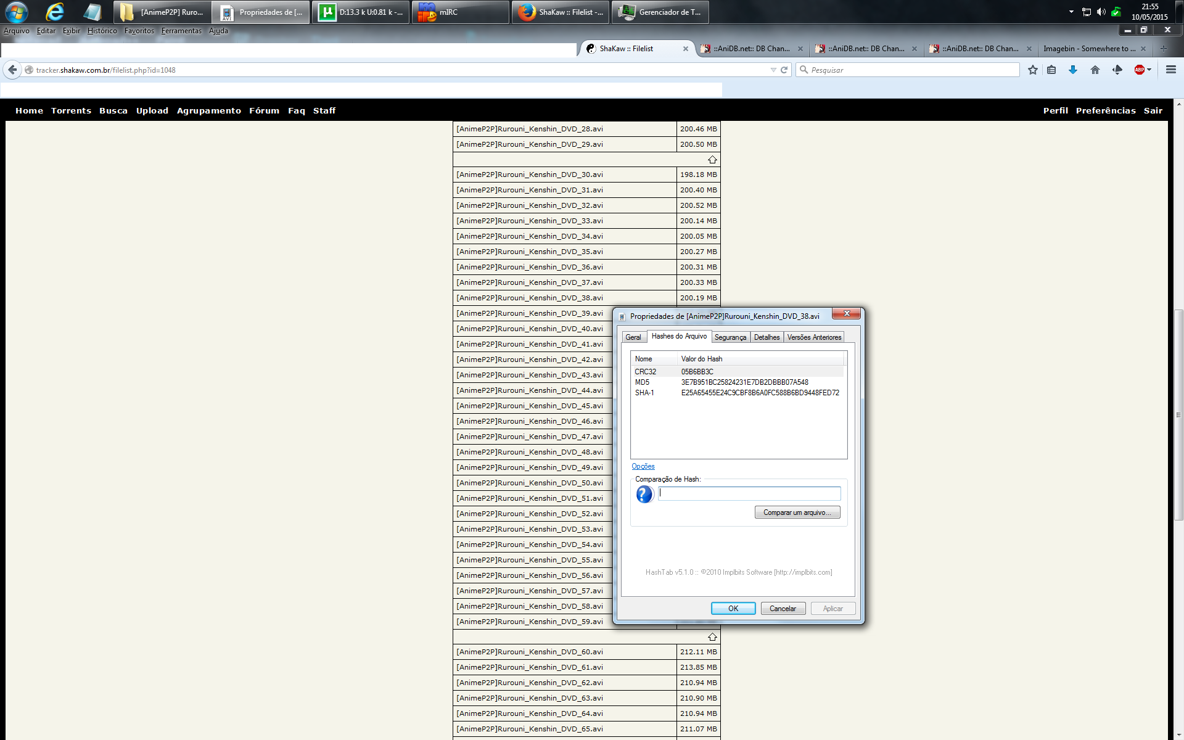Open the Ferramentas menu
Image resolution: width=1184 pixels, height=740 pixels.
coord(181,31)
